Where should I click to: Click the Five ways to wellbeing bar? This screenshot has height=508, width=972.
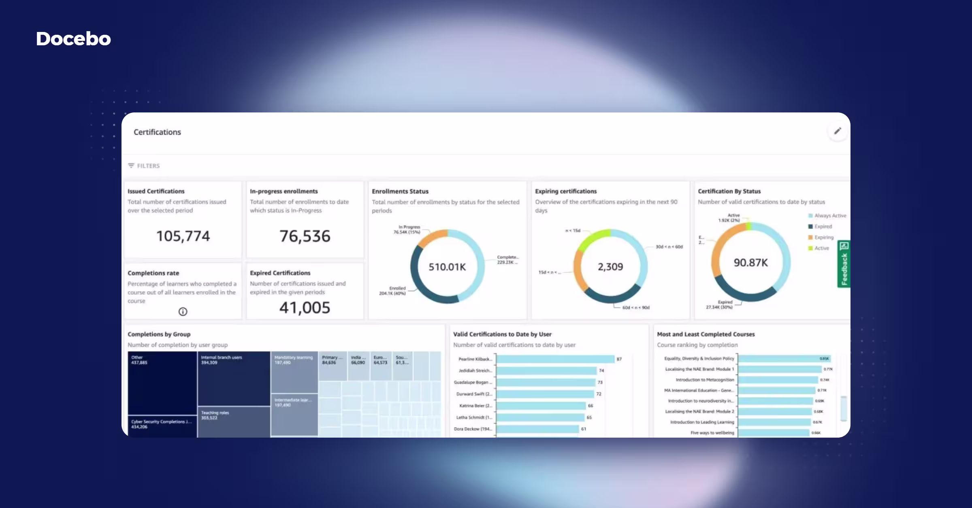pos(774,433)
